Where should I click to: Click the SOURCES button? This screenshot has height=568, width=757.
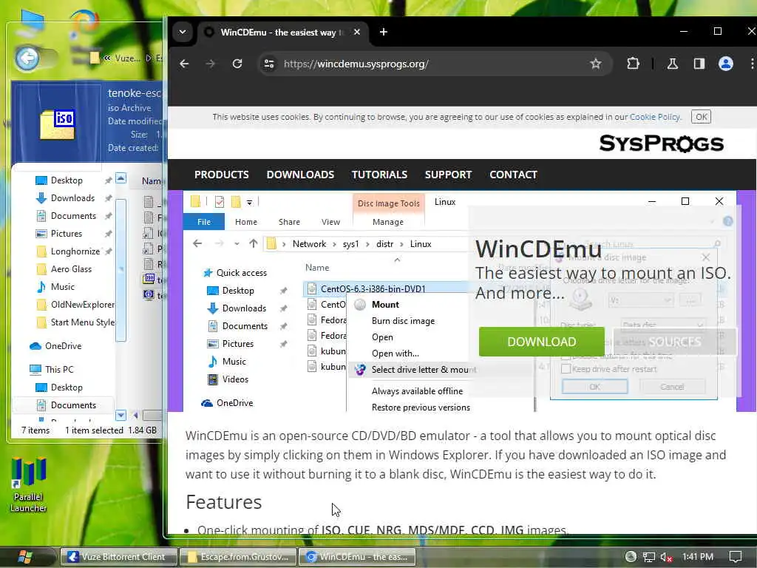pos(674,342)
